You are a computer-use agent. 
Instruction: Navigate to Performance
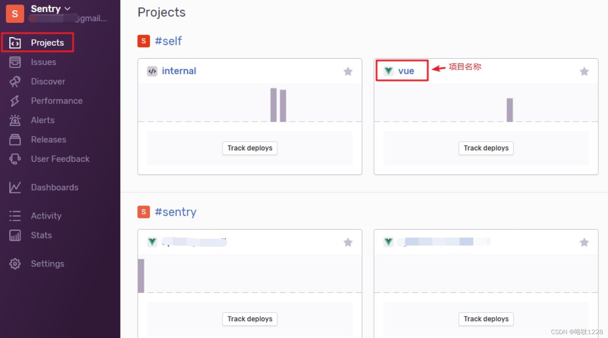pos(57,101)
